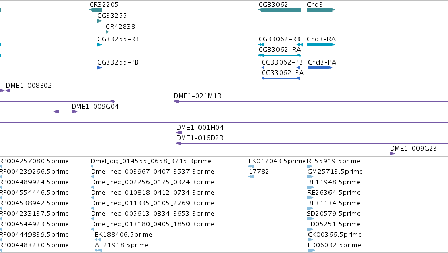Click the CG33062-PB protein feature
This screenshot has height=253, width=448.
coord(281,68)
